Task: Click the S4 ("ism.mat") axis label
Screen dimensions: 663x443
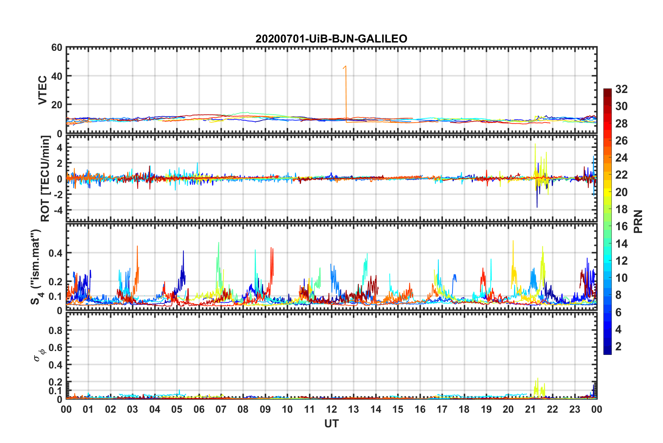Action: click(36, 267)
